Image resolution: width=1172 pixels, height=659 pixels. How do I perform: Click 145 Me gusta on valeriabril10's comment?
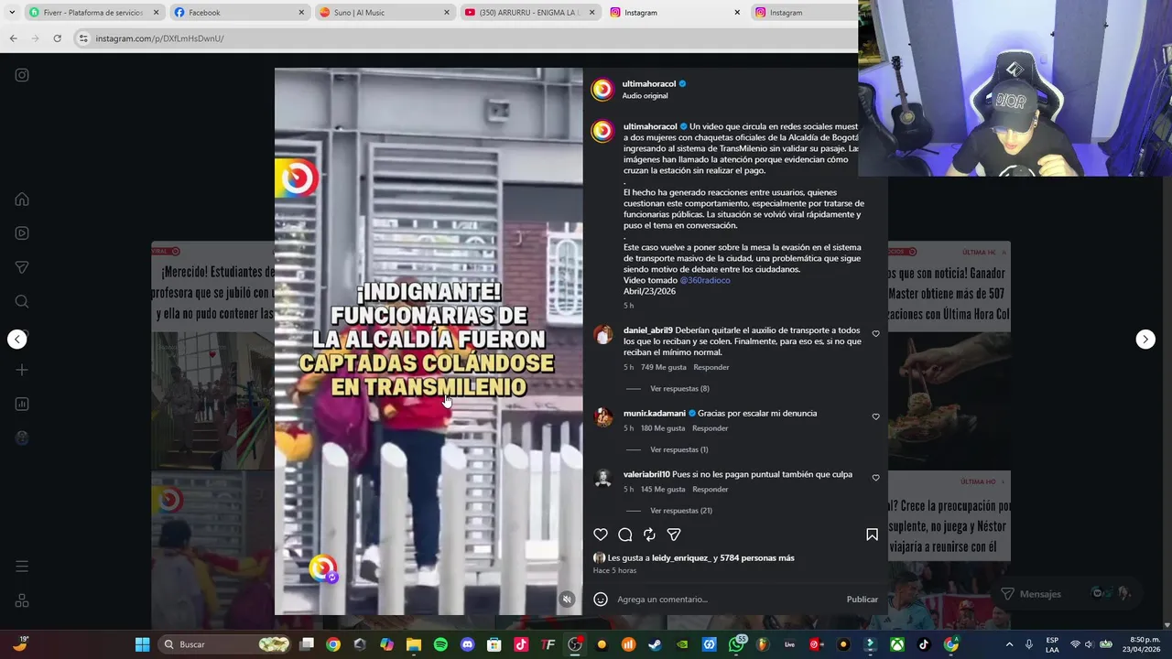coord(663,490)
